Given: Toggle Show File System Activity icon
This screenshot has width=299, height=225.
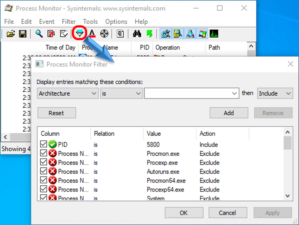Looking at the screenshot, I should [178, 34].
